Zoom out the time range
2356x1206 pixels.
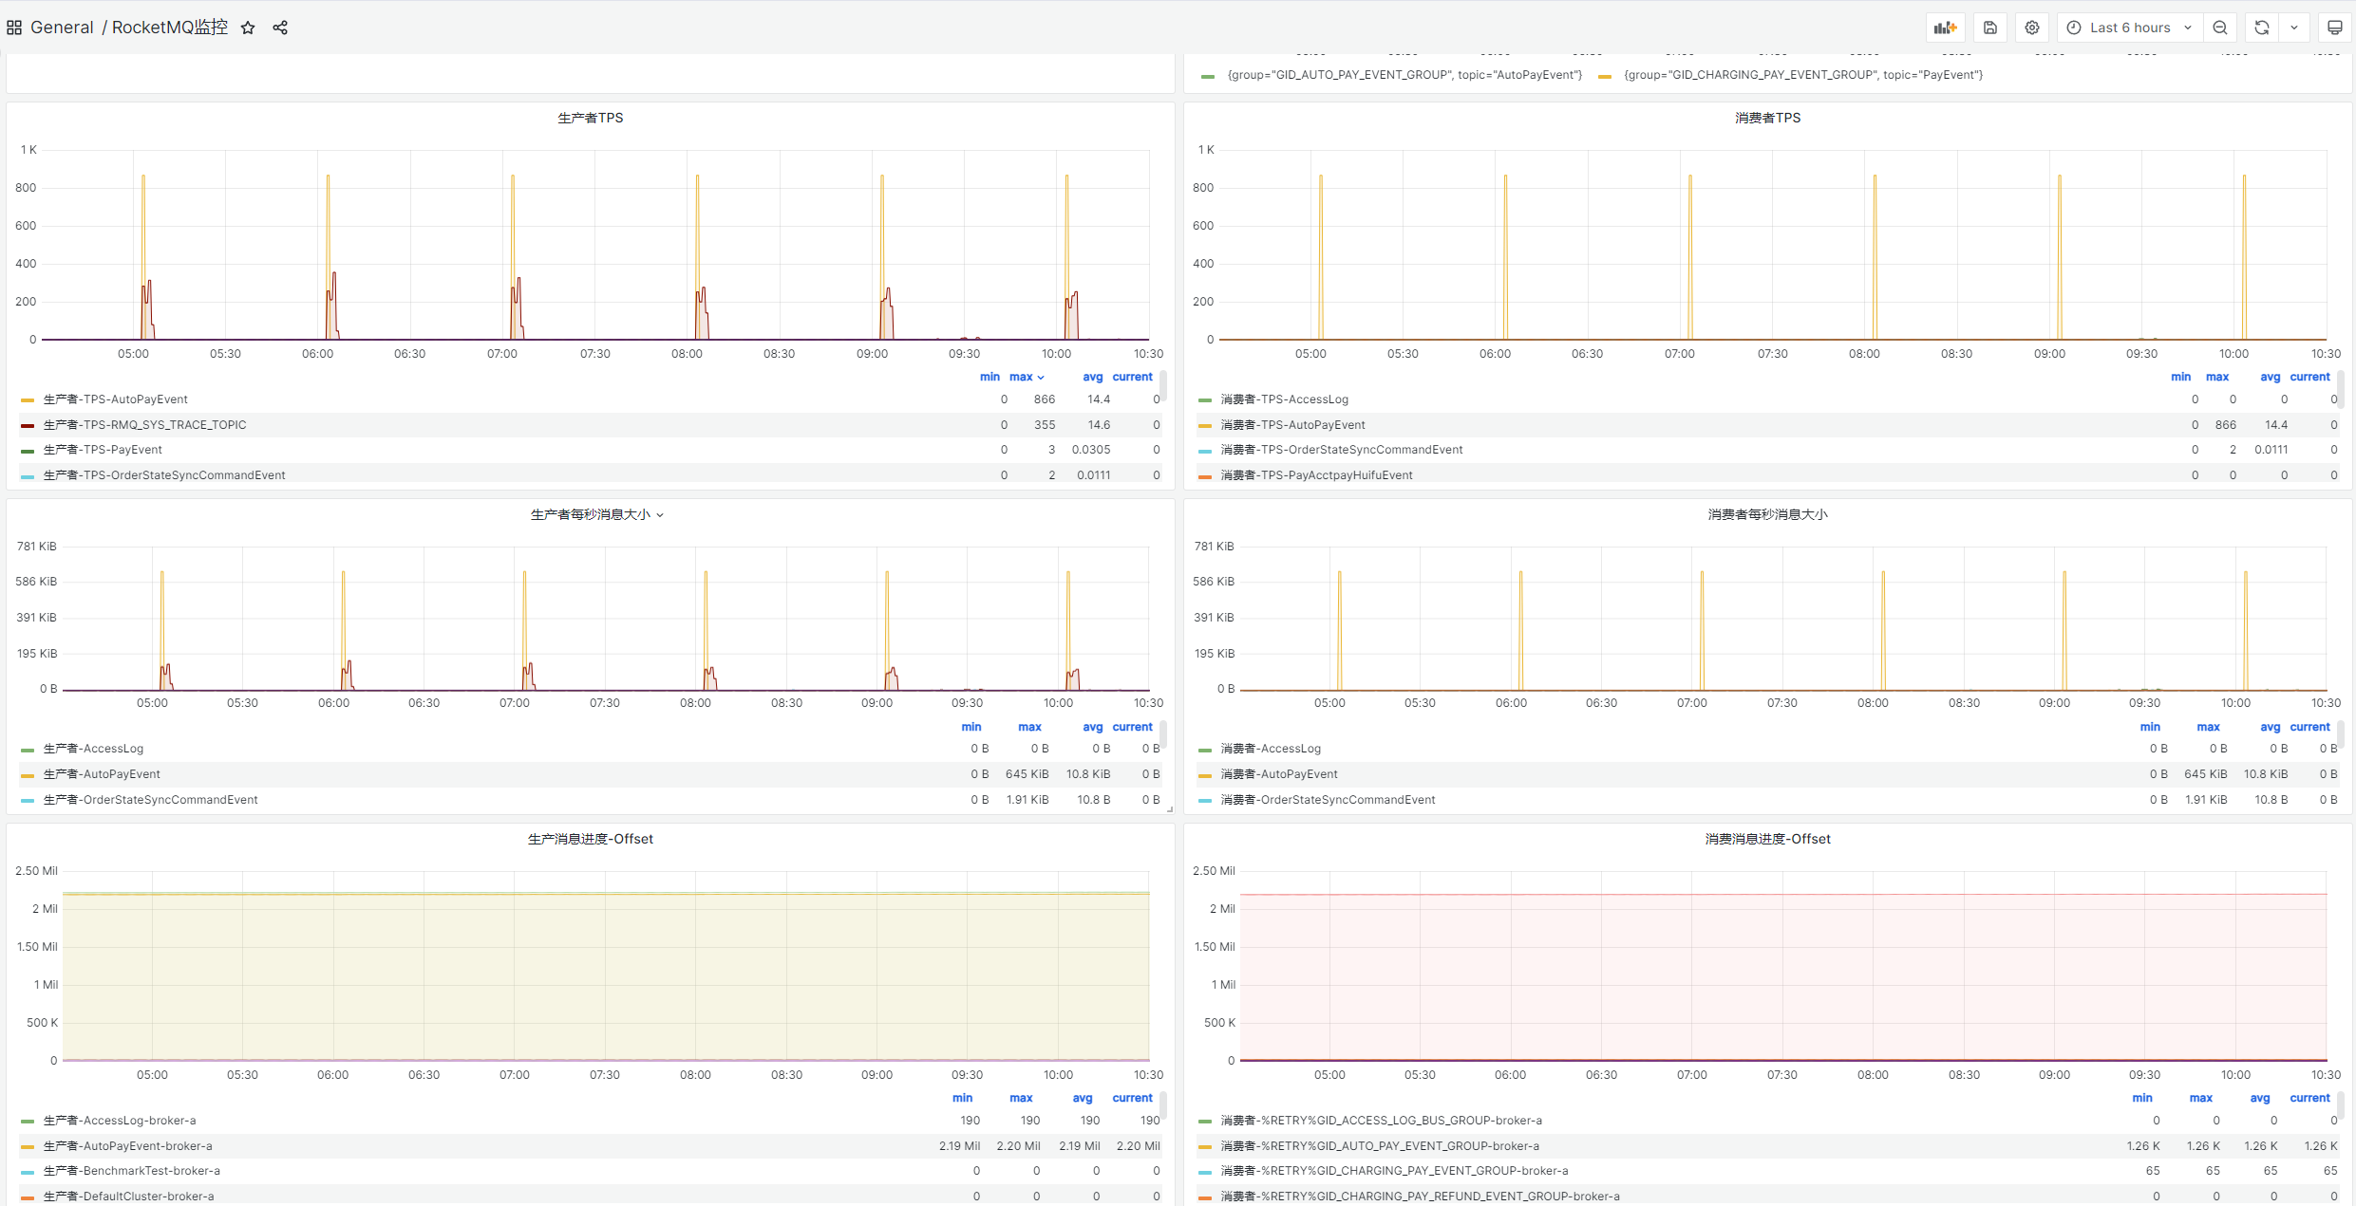click(x=2220, y=28)
